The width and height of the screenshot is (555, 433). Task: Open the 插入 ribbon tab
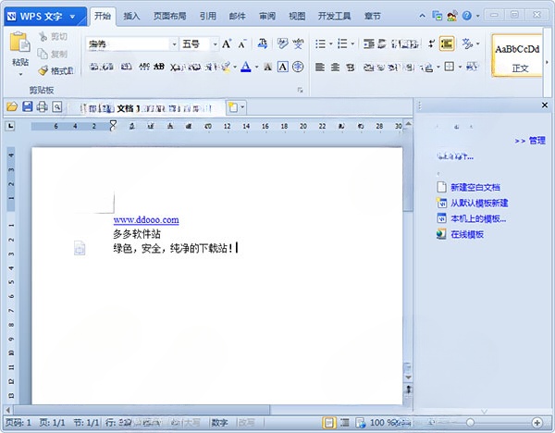[x=131, y=16]
